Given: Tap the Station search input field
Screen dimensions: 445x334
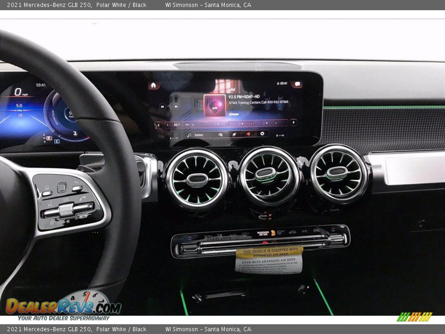Looking at the screenshot, I should 198,135.
